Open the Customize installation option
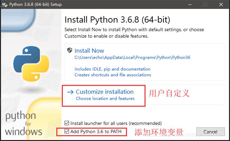This screenshot has height=141, width=230. tap(105, 92)
